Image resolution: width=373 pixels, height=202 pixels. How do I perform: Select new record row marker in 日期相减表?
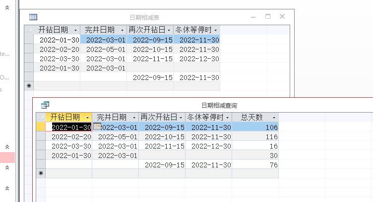(x=29, y=86)
